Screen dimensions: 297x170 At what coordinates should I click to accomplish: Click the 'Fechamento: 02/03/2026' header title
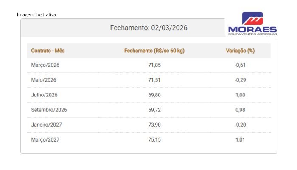pyautogui.click(x=148, y=28)
